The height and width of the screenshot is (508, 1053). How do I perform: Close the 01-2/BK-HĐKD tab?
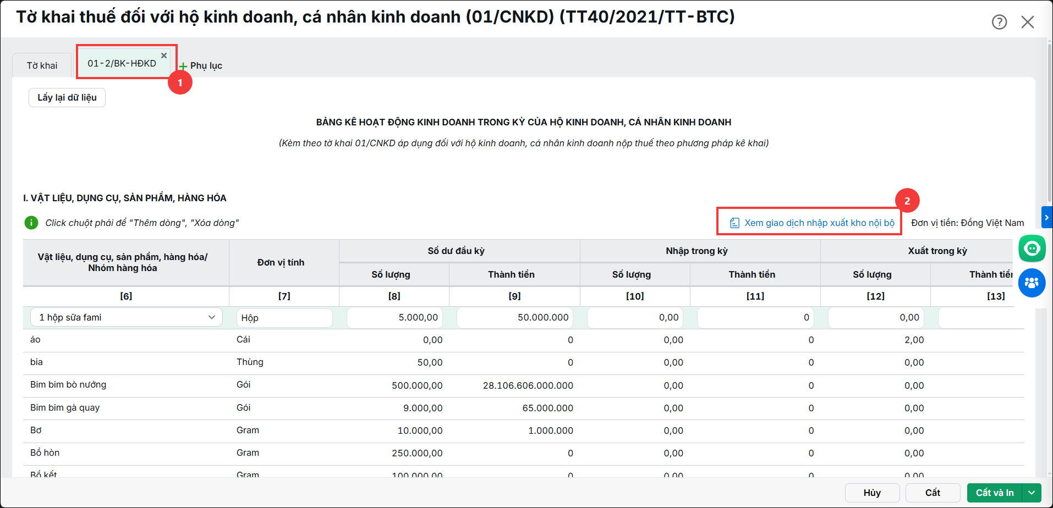coord(164,56)
